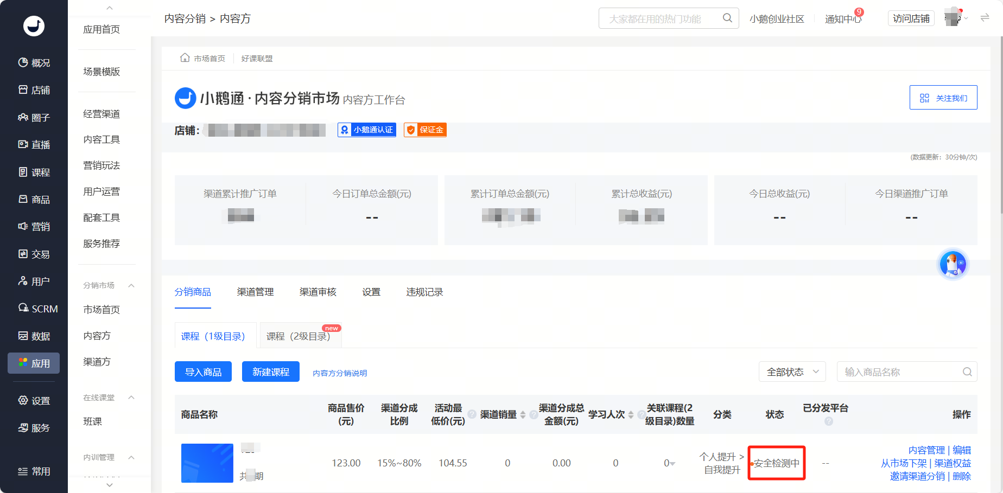The height and width of the screenshot is (493, 1003).
Task: Open the 服务 service sidebar item
Action: [34, 427]
